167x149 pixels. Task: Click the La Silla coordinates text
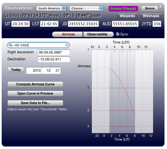[x=53, y=15]
